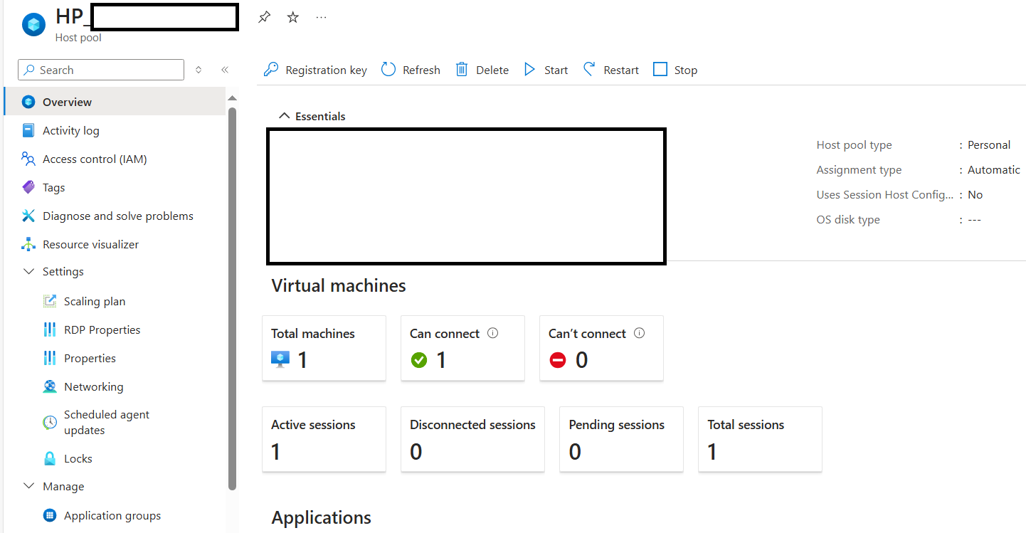Show info for Can connect

click(x=493, y=333)
